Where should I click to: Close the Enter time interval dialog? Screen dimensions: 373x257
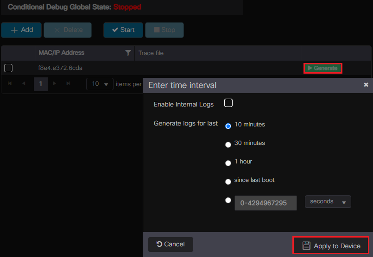(x=366, y=85)
